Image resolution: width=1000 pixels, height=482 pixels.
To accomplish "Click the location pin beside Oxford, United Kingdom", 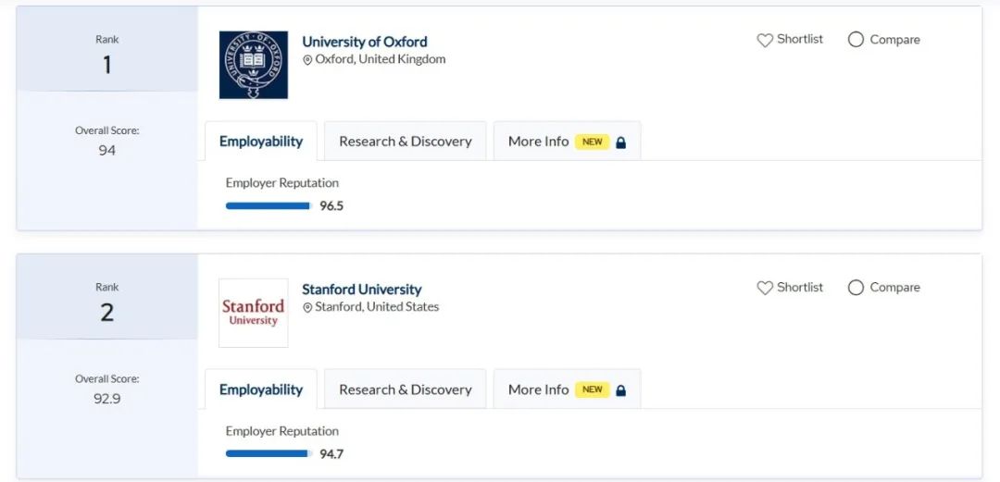I will pos(307,60).
